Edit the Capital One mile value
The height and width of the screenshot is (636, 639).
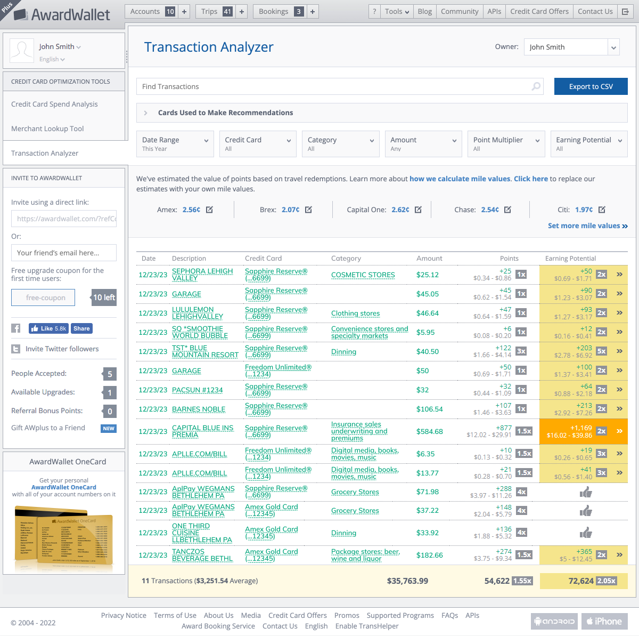click(418, 210)
